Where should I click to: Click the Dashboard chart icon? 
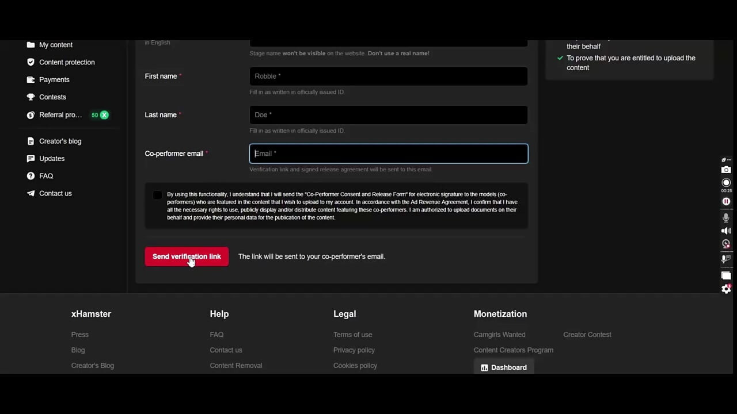484,367
